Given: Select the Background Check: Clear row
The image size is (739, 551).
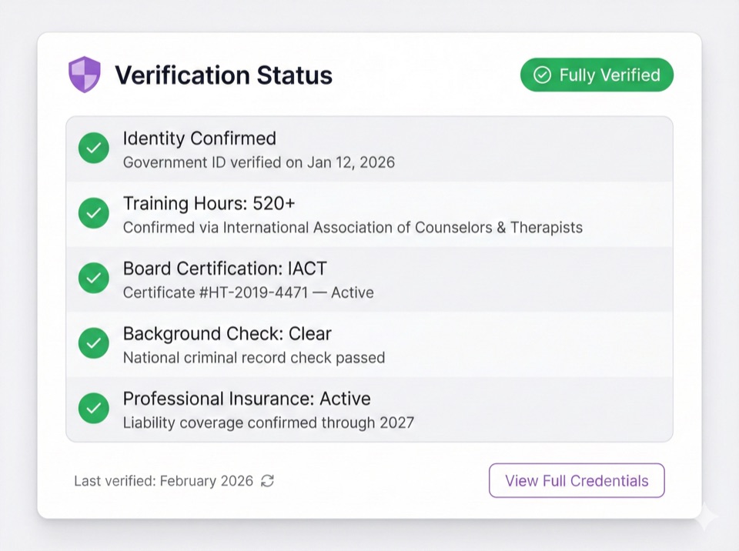Looking at the screenshot, I should [369, 343].
